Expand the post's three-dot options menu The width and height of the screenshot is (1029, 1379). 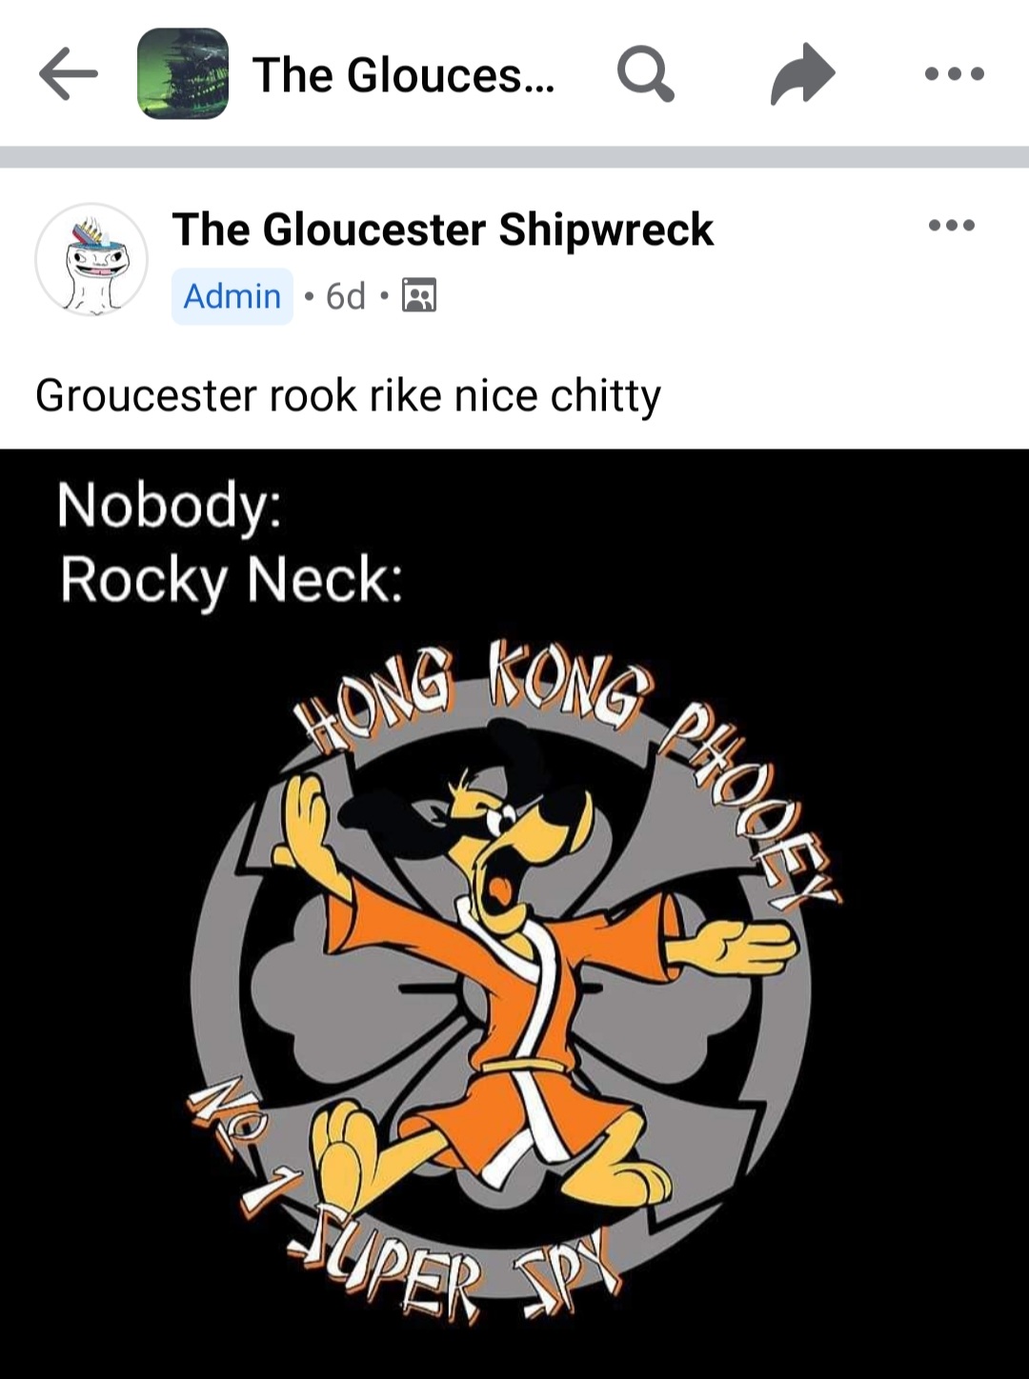point(952,226)
